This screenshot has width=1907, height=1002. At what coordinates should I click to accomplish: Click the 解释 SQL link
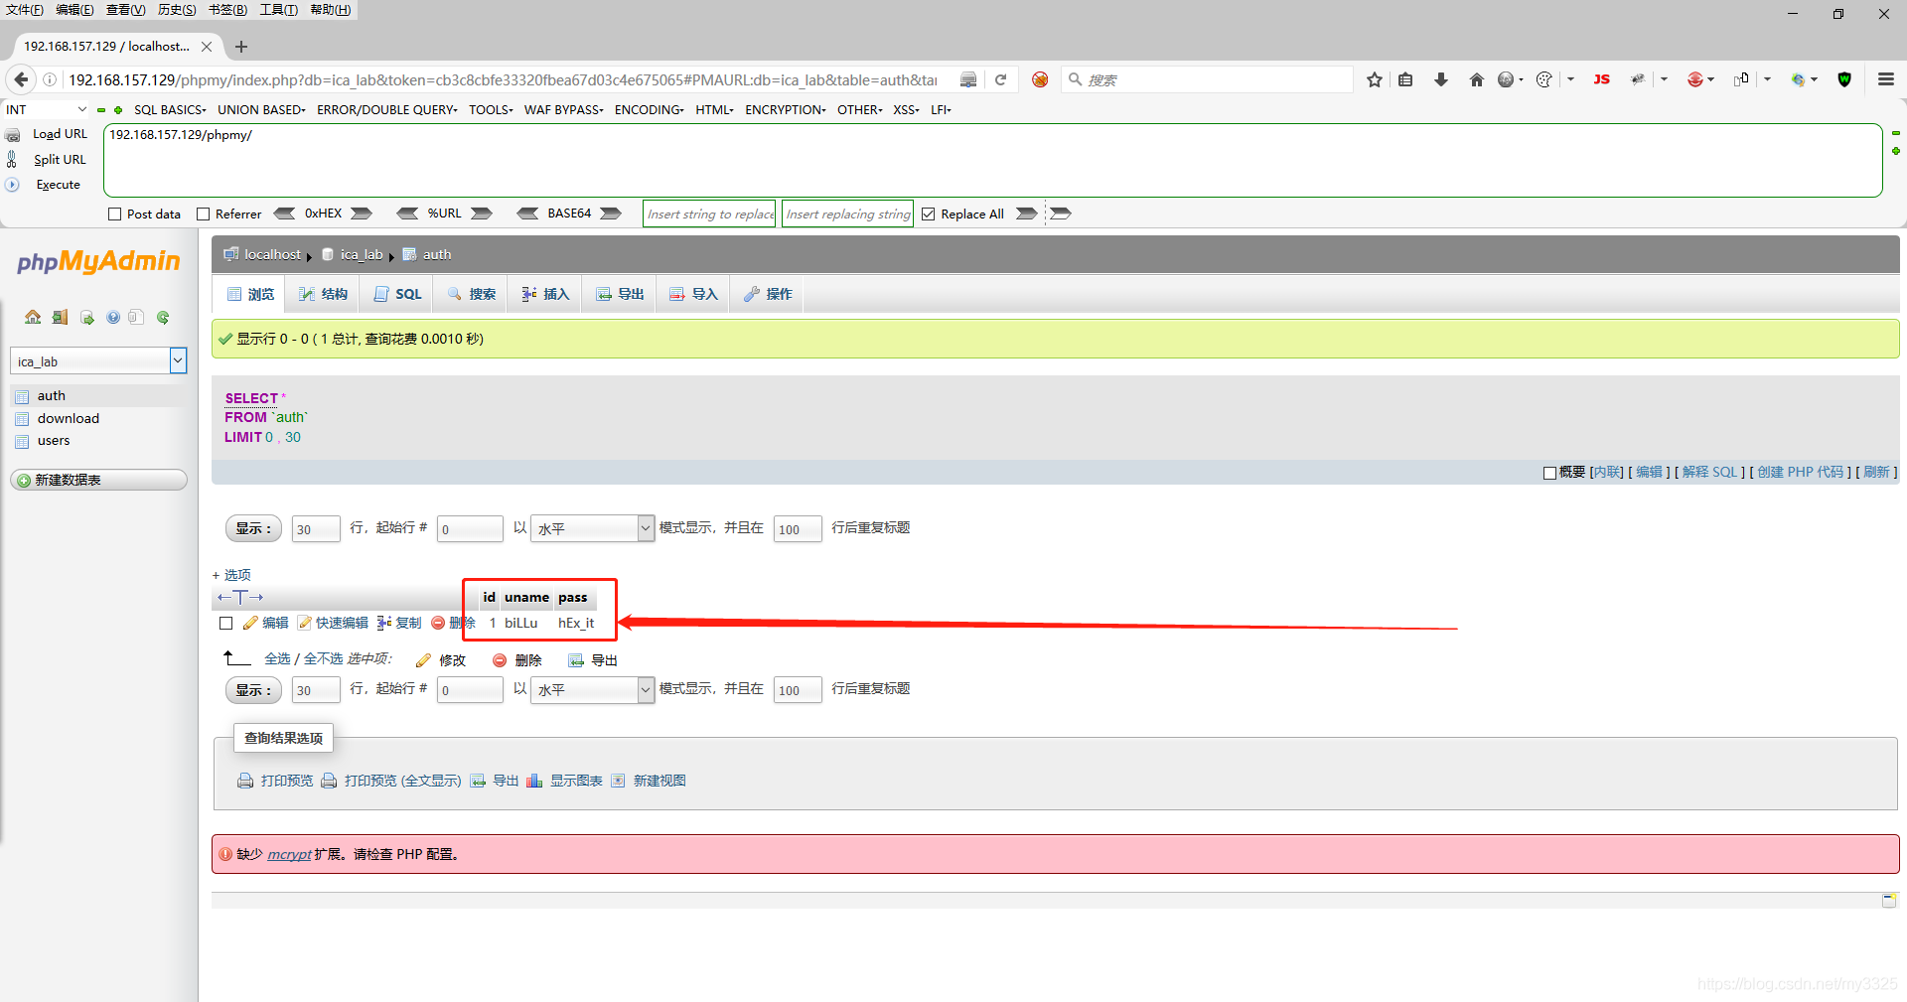[x=1709, y=473]
